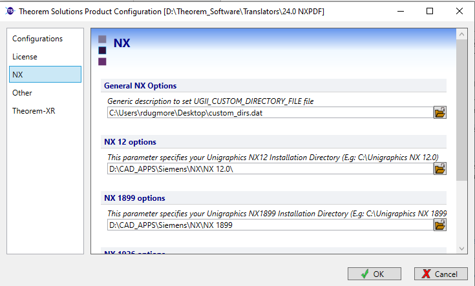This screenshot has height=286, width=475.
Task: Maximize the Product Configuration window
Action: click(430, 11)
